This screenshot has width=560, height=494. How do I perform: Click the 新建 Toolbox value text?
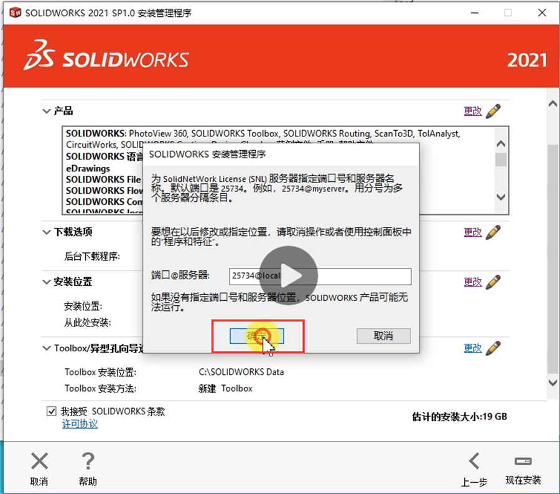point(226,389)
